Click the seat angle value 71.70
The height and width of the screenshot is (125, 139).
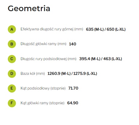pos(73,88)
